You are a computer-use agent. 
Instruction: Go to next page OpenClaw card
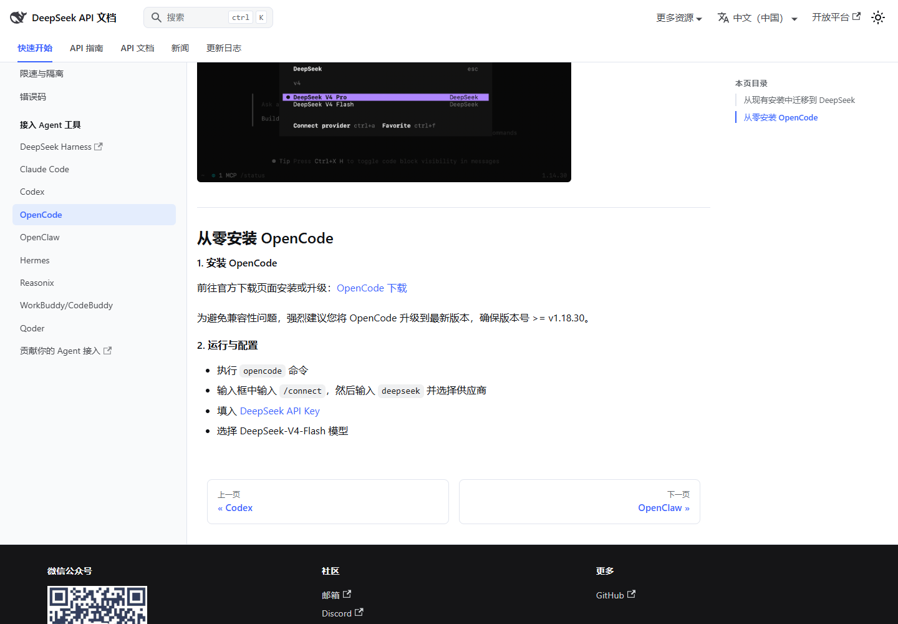pyautogui.click(x=579, y=502)
